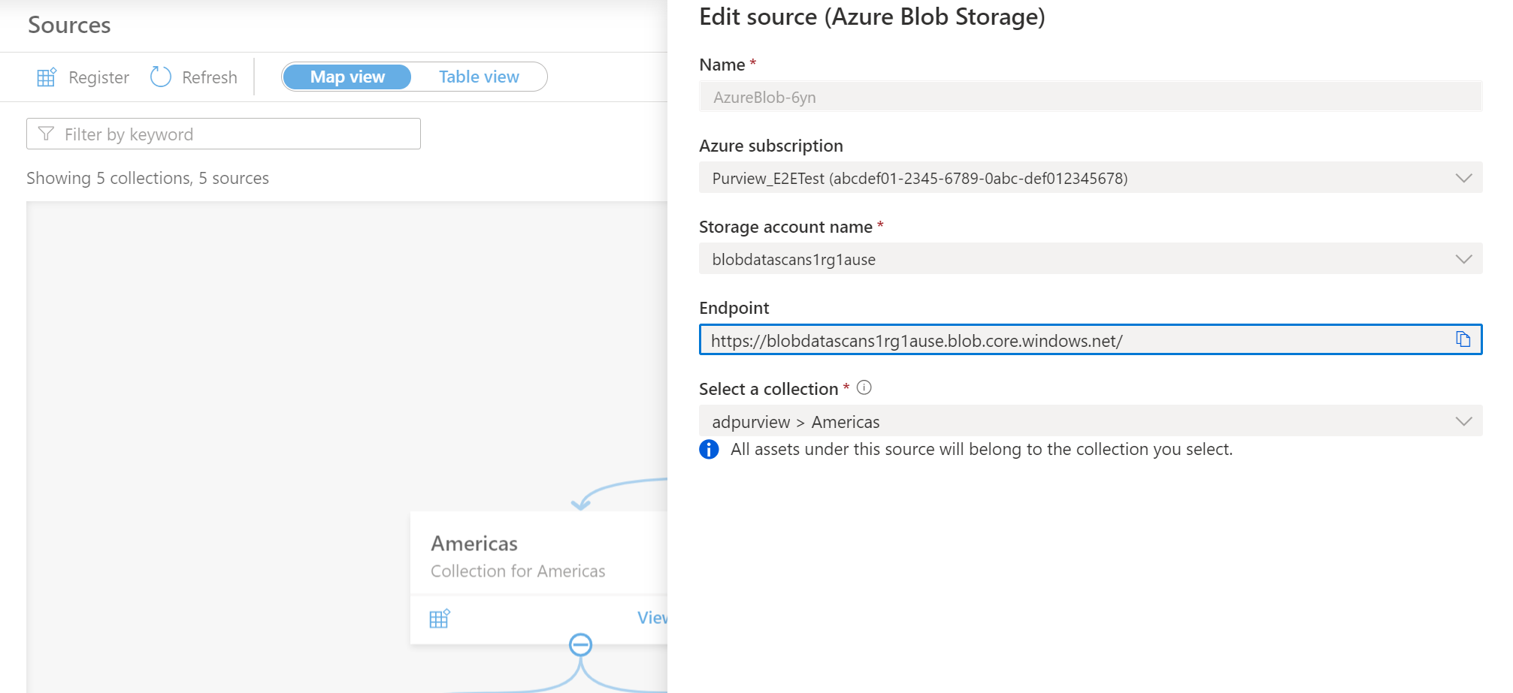Switch to Table view
The width and height of the screenshot is (1513, 693).
479,77
